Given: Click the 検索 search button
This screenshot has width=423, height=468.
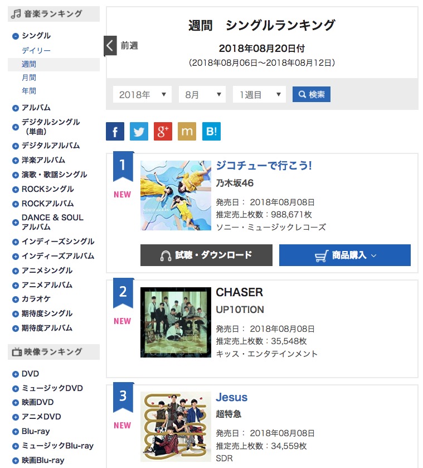Looking at the screenshot, I should pos(312,94).
